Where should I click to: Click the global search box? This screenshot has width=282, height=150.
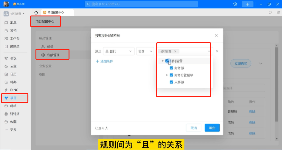(x=141, y=4)
